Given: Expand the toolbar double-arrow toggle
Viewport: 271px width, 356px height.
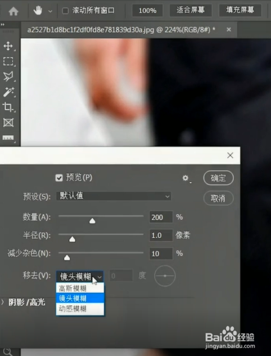Looking at the screenshot, I should (2, 24).
